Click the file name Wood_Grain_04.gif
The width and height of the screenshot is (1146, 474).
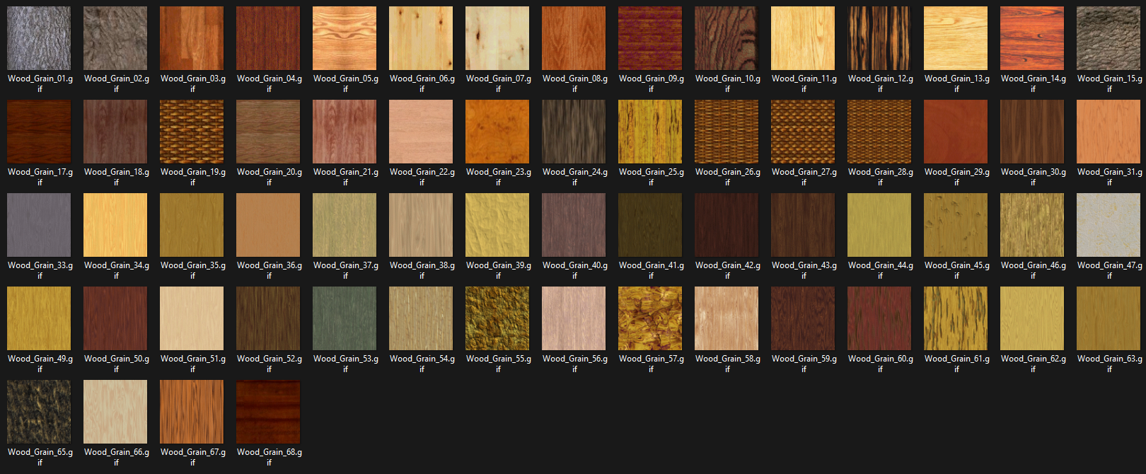coord(269,83)
